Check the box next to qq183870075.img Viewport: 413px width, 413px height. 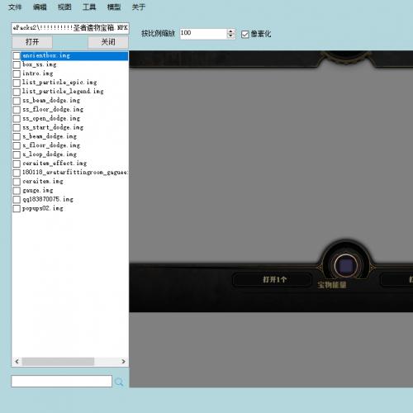point(17,199)
